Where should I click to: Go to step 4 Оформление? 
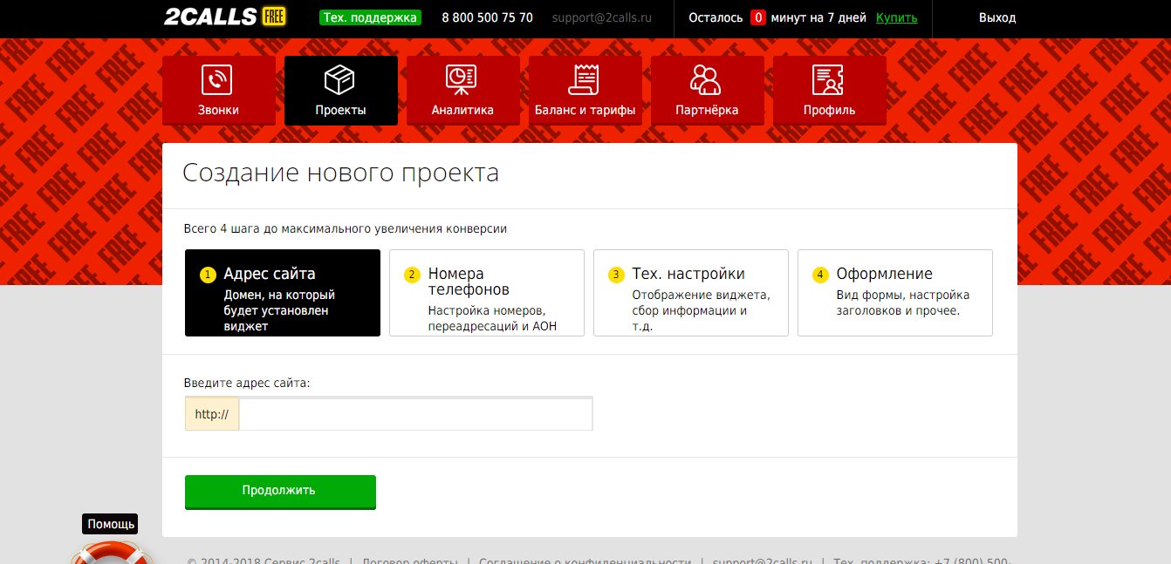tap(895, 293)
